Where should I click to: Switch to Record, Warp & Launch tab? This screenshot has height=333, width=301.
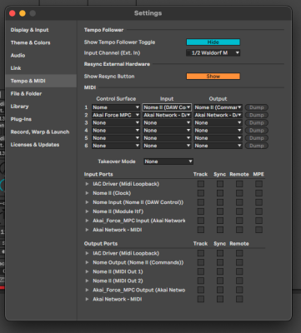point(40,132)
